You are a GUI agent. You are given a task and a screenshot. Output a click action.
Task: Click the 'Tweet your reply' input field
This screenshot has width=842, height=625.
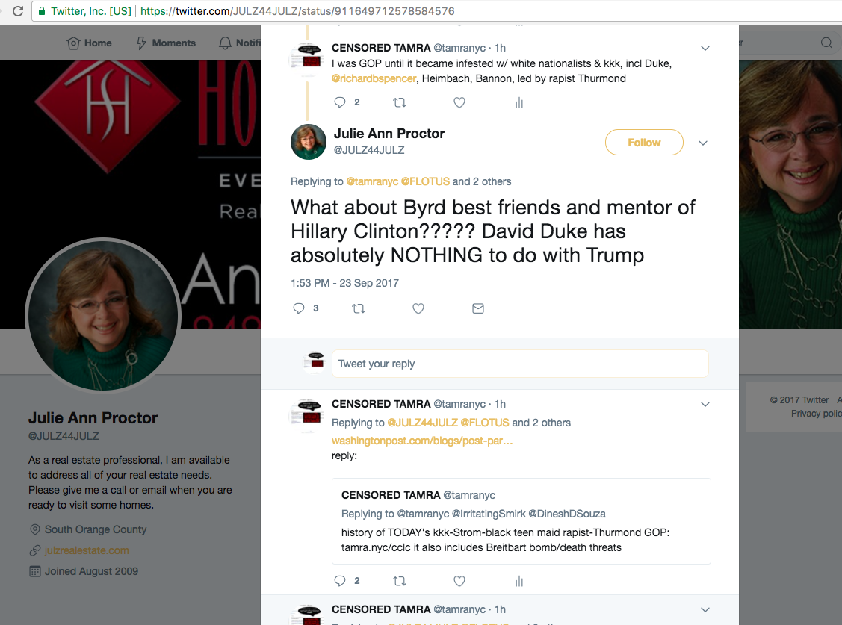tap(520, 364)
